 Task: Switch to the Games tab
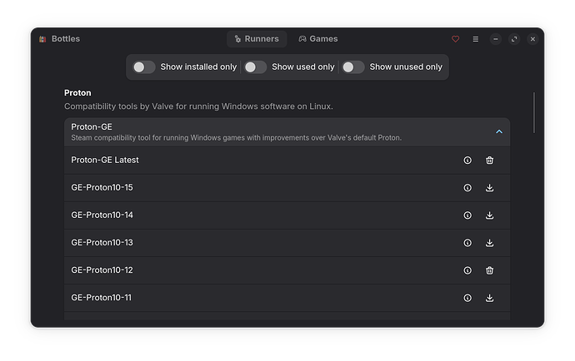point(318,39)
